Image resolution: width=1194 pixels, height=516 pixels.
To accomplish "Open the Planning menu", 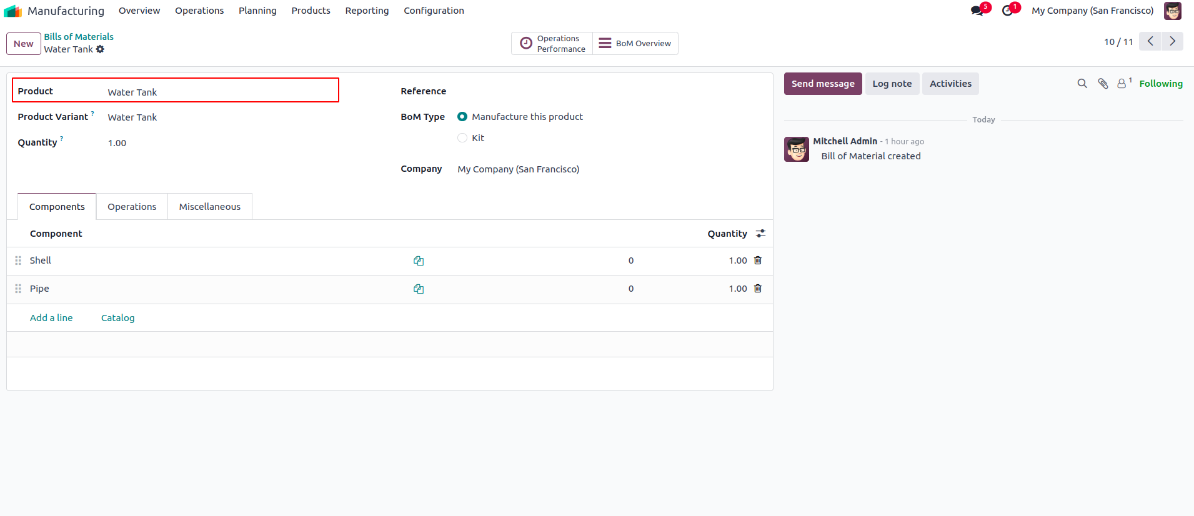I will [257, 11].
